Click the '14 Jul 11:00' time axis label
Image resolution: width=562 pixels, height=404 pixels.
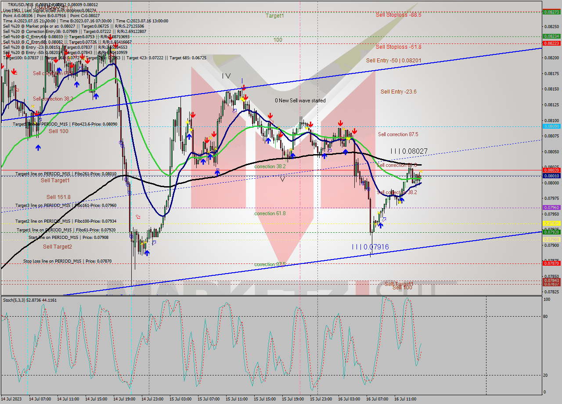click(68, 399)
